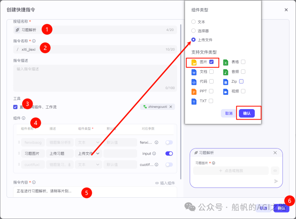Click 确认 in component type popup
This screenshot has width=296, height=219.
247,113
